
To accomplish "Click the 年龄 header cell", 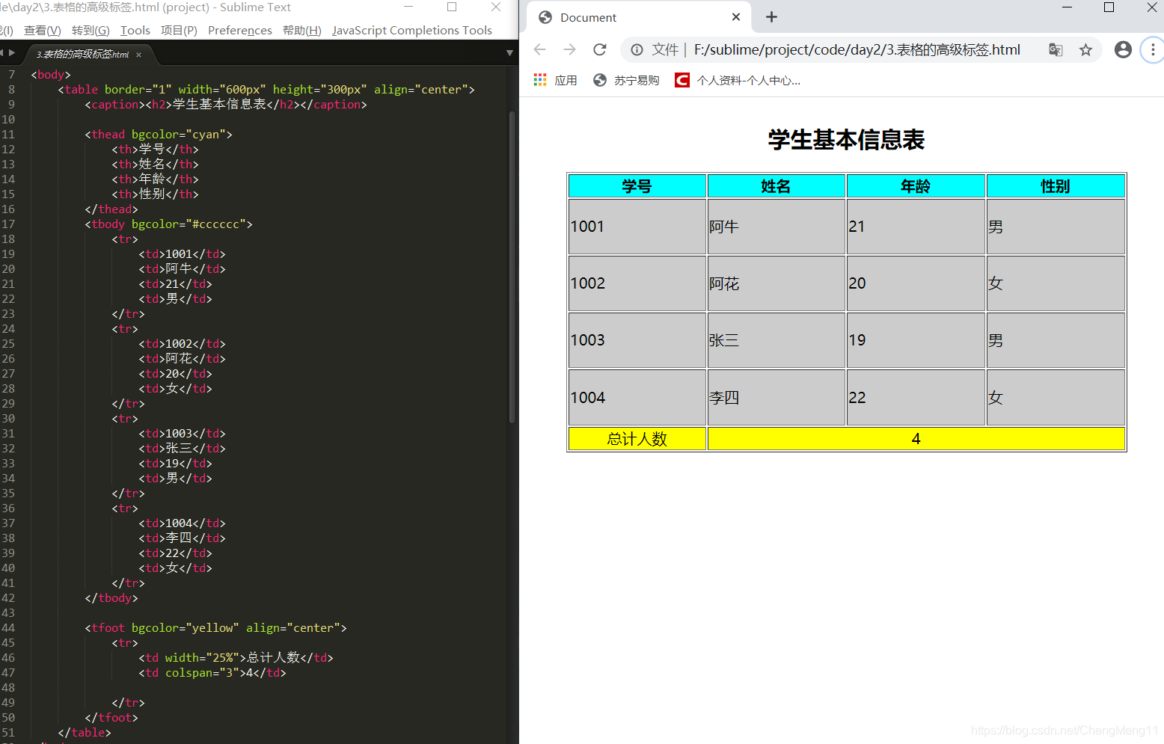I will click(916, 186).
